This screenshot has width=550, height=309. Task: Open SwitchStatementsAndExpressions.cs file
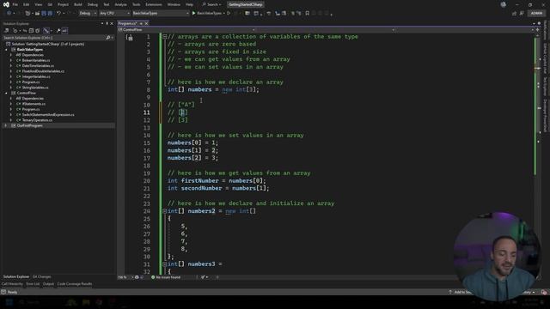point(48,115)
